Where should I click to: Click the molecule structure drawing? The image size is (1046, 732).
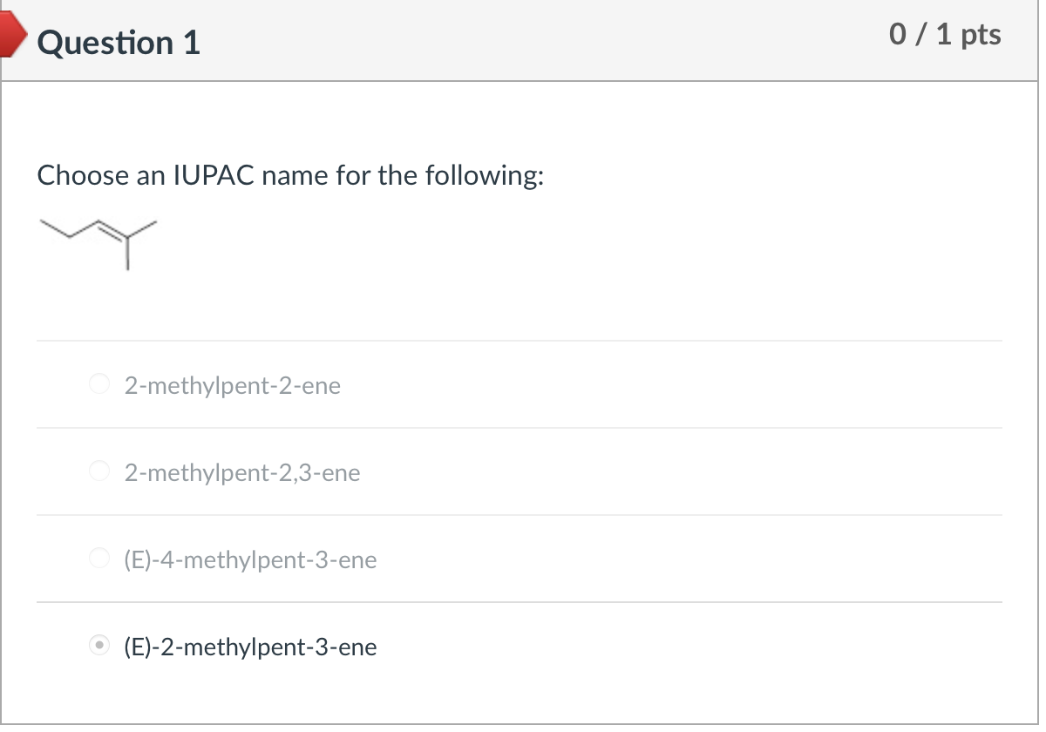pos(96,240)
